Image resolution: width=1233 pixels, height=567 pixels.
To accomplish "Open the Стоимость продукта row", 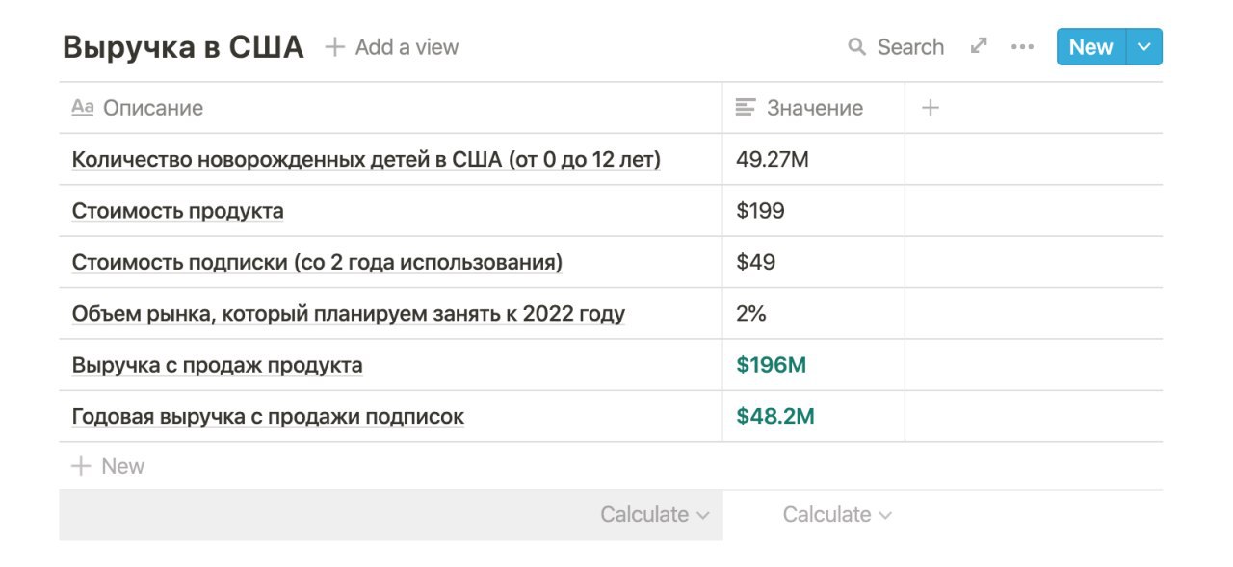I will (x=178, y=211).
